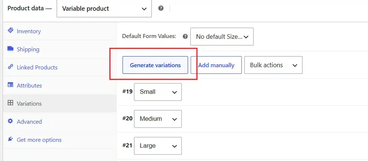368x161 pixels.
Task: Go to the Attributes tab
Action: 60,85
